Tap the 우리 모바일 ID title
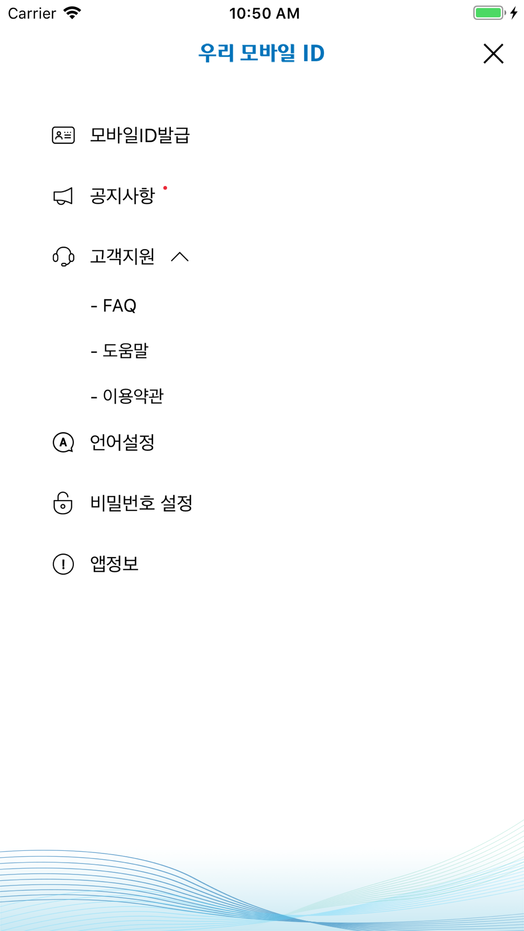Viewport: 524px width, 931px height. [x=261, y=53]
